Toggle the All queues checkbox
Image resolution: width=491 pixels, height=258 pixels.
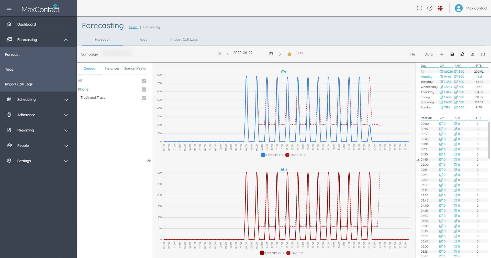tap(144, 81)
